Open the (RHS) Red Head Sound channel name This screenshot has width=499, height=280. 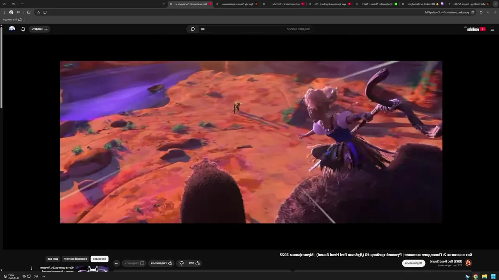pos(446,262)
